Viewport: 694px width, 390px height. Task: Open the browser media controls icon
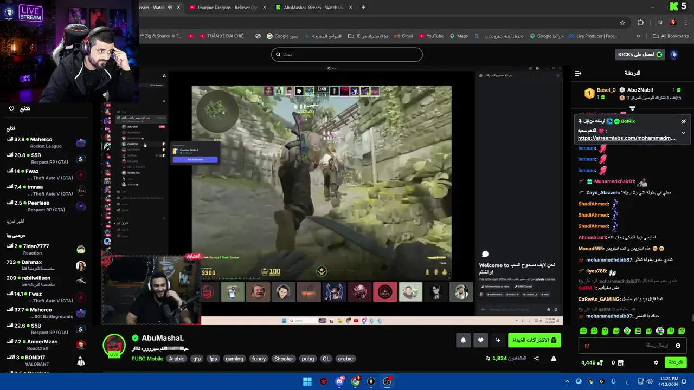tap(660, 23)
